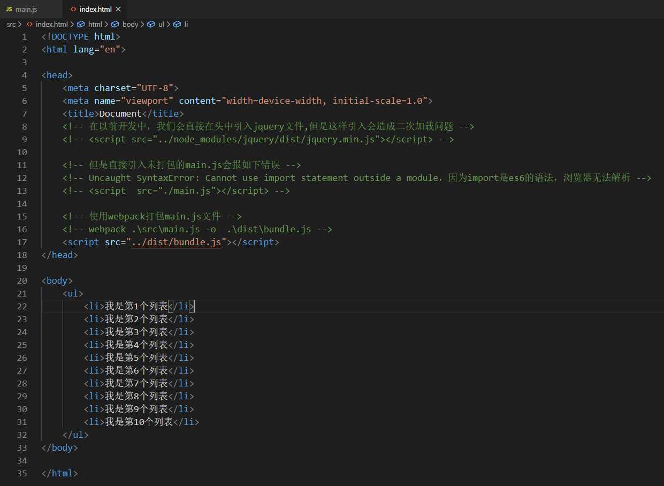The width and height of the screenshot is (664, 486).
Task: Click line number 1 in the gutter
Action: [x=24, y=36]
